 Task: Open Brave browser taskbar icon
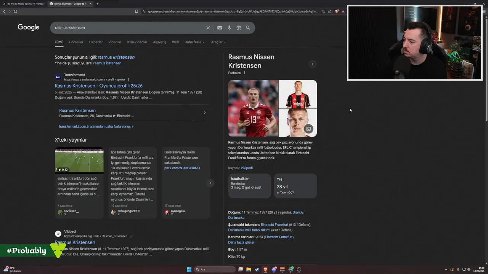[x=265, y=269]
